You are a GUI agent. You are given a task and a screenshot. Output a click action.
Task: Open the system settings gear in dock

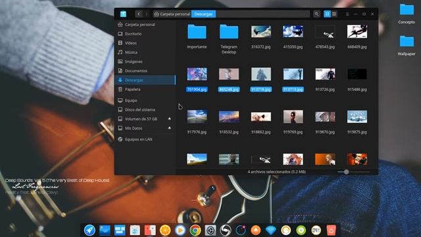click(210, 230)
